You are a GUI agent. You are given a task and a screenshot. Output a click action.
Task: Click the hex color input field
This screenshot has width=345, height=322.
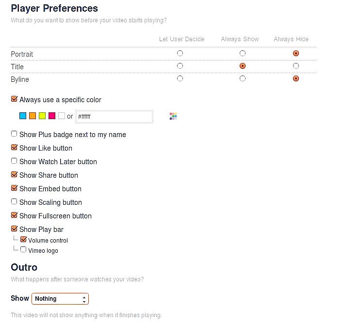(114, 117)
